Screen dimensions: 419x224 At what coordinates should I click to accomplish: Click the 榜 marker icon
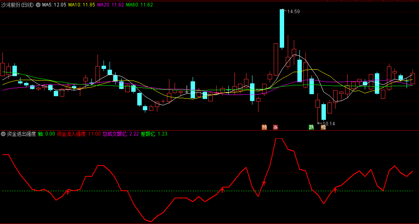click(x=323, y=127)
